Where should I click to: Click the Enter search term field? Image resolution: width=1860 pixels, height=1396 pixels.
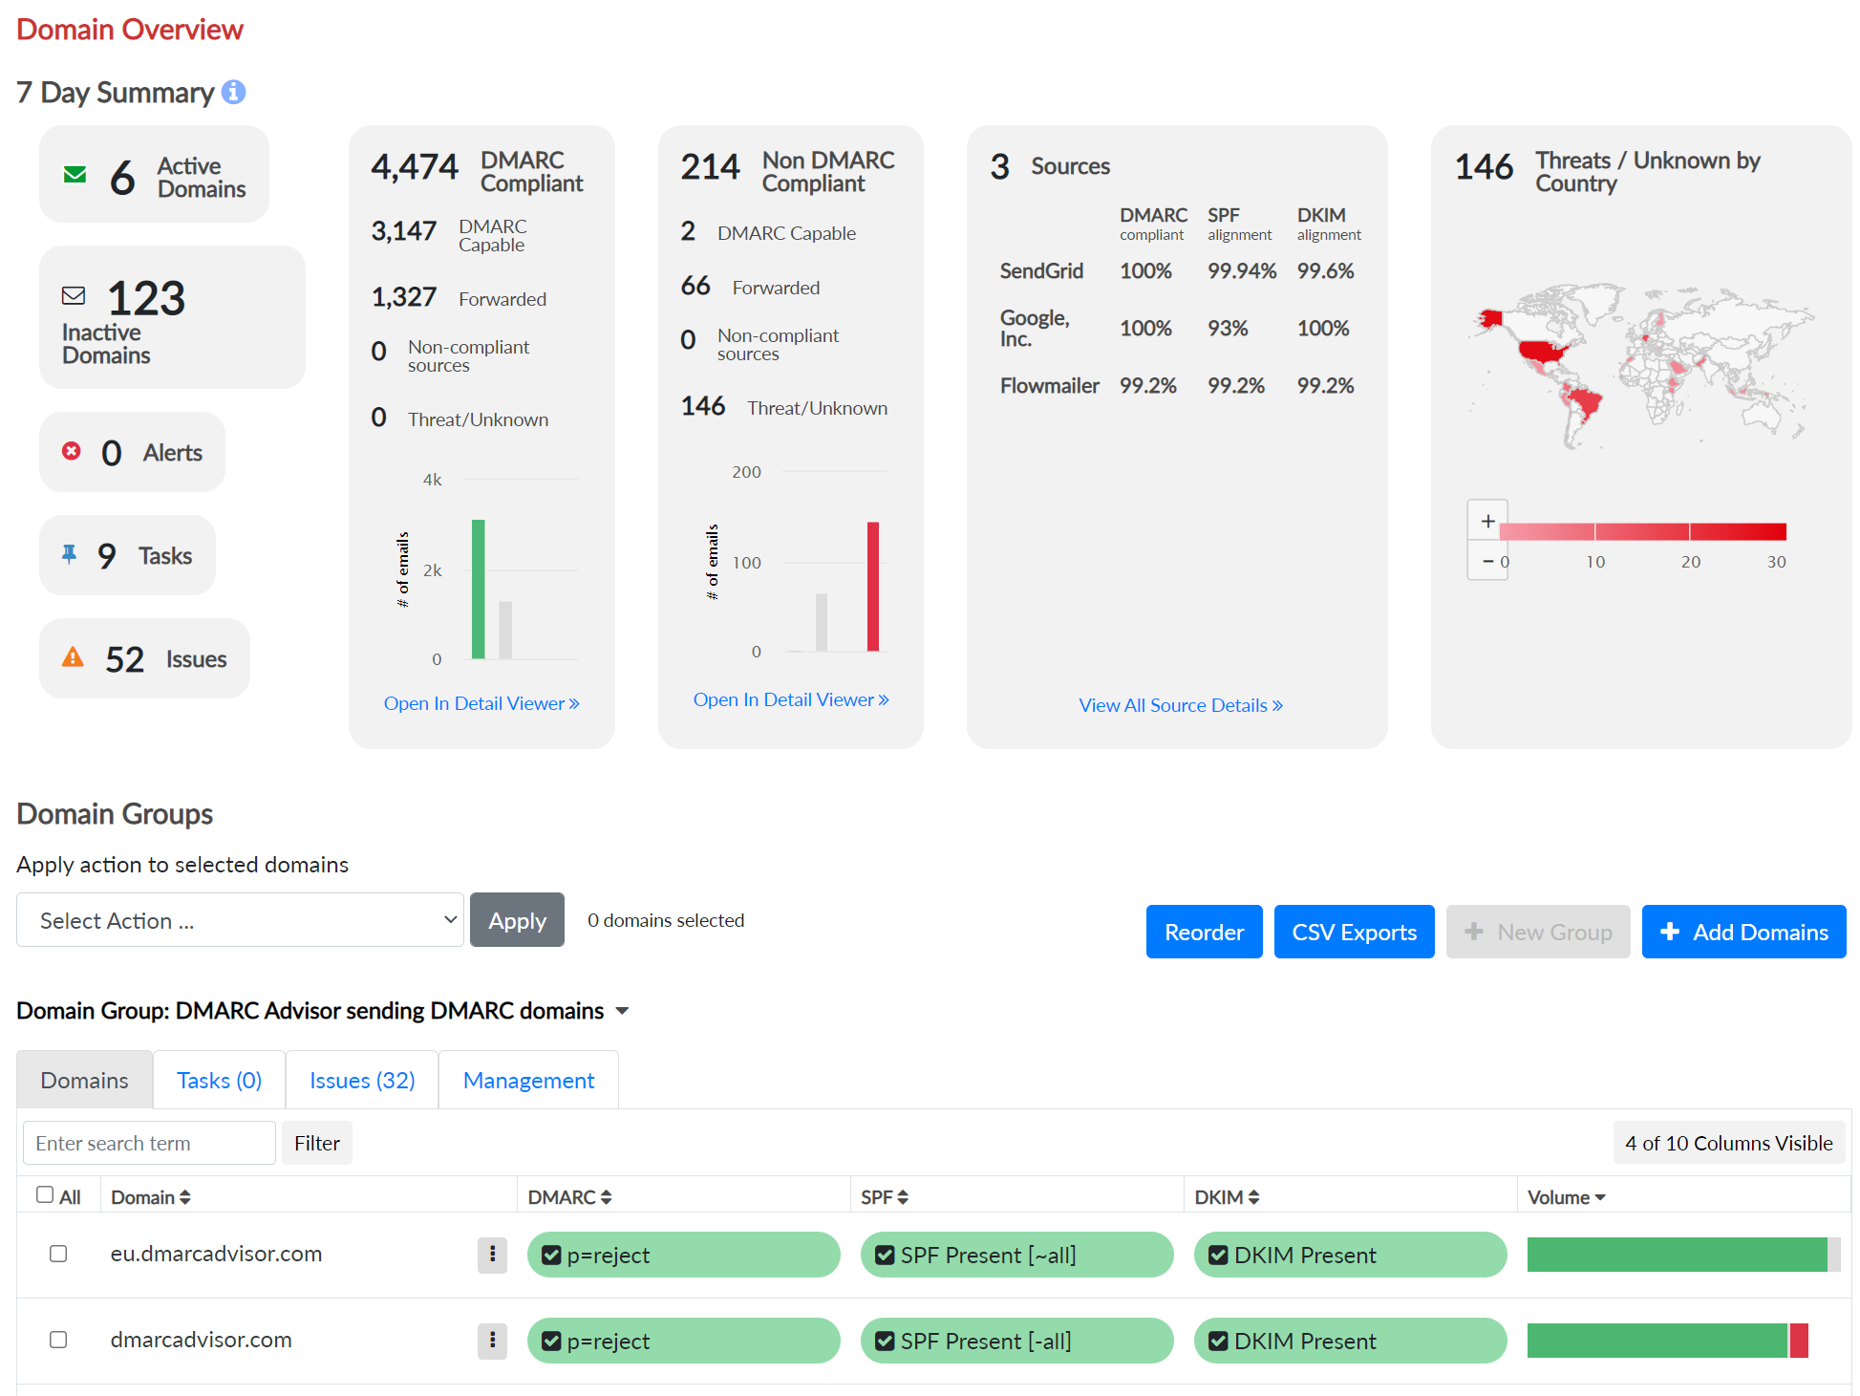pyautogui.click(x=149, y=1143)
